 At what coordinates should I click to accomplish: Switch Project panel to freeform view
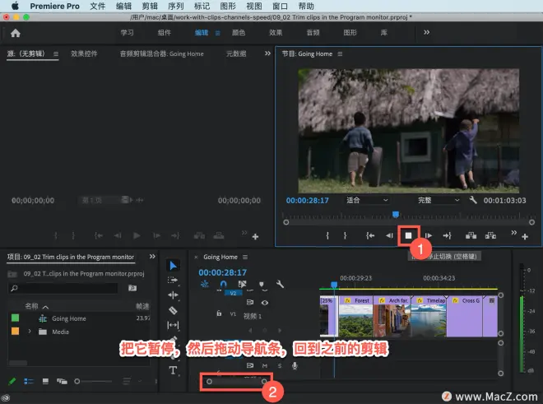tap(62, 382)
